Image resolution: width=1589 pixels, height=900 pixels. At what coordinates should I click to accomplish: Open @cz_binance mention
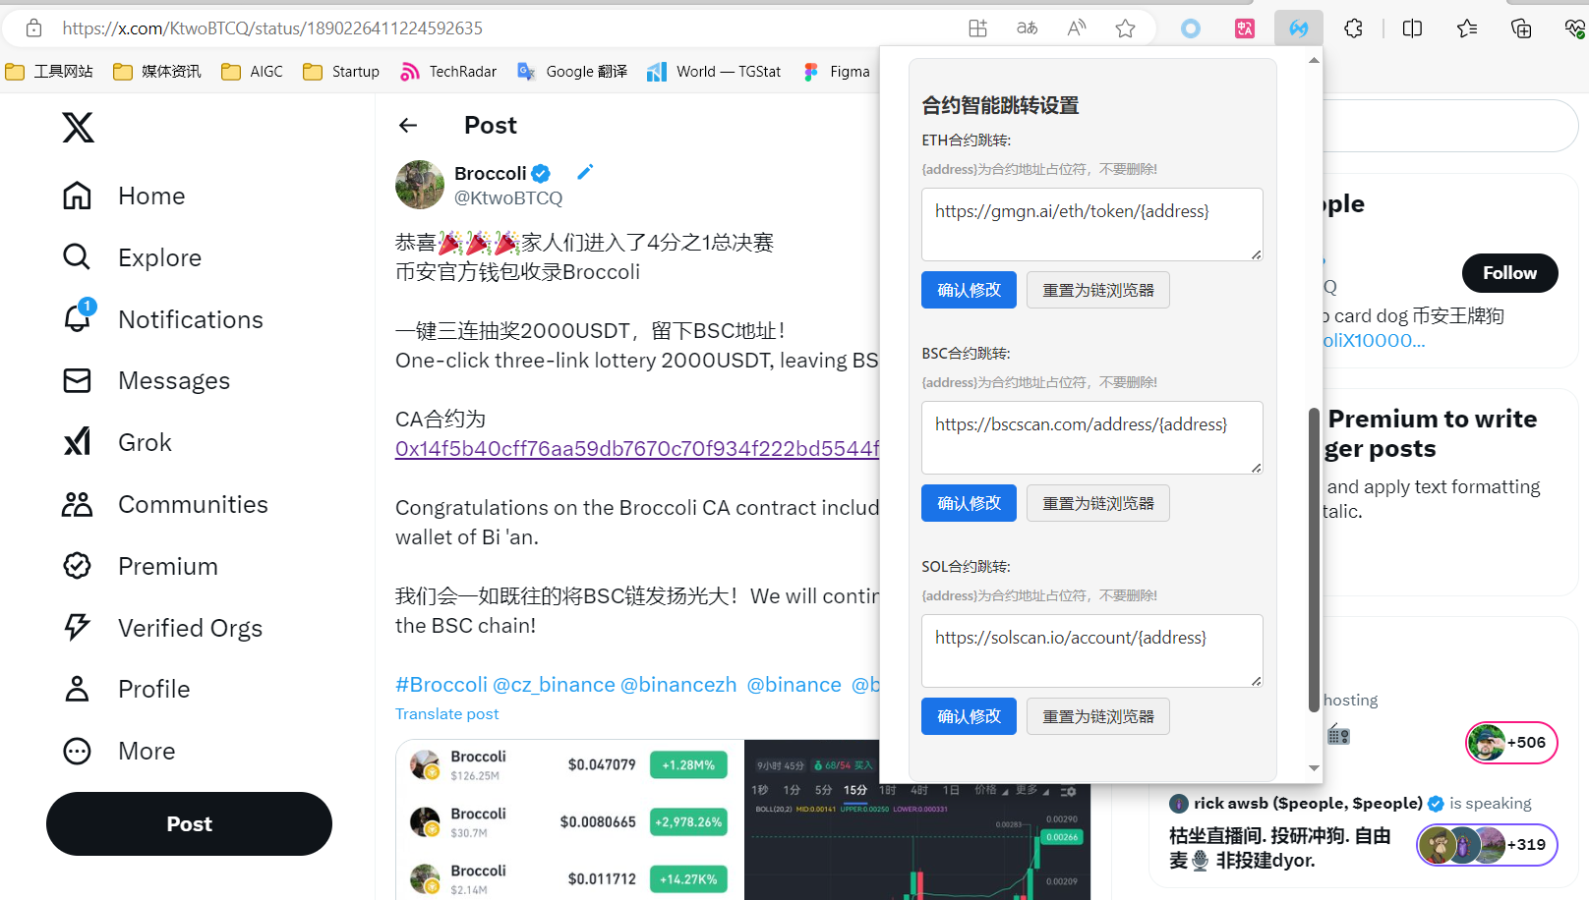click(554, 684)
